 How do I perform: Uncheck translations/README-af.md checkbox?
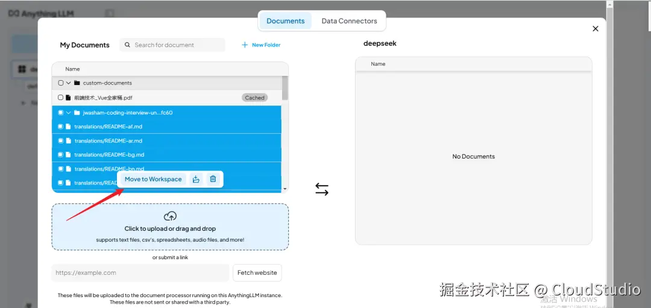[x=61, y=127]
